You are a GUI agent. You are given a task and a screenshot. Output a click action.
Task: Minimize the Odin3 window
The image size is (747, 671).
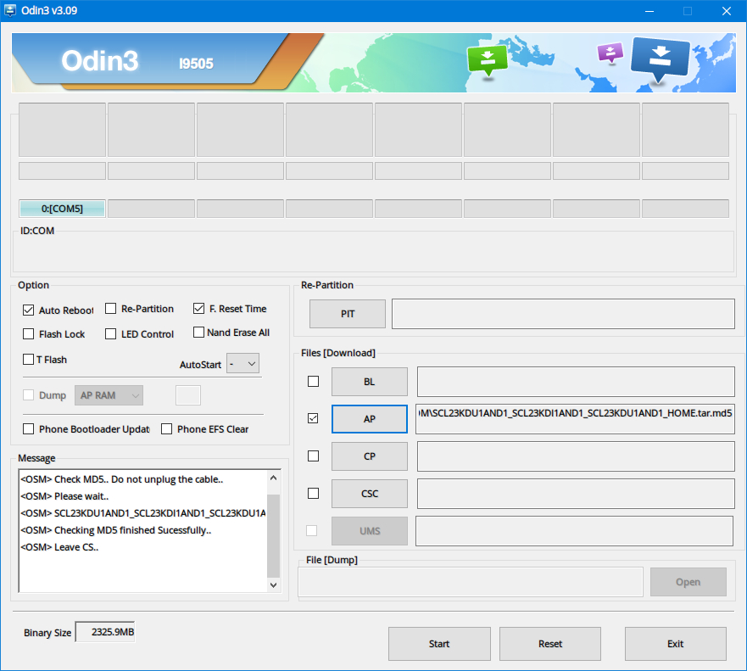[x=649, y=11]
